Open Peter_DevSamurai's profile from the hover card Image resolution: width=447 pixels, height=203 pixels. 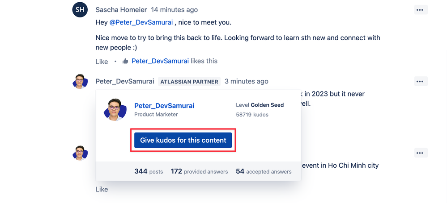164,106
